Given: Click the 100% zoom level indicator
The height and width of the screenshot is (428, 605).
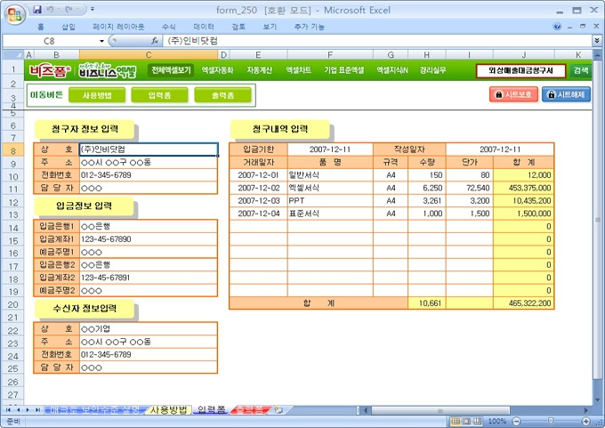Looking at the screenshot, I should point(497,421).
